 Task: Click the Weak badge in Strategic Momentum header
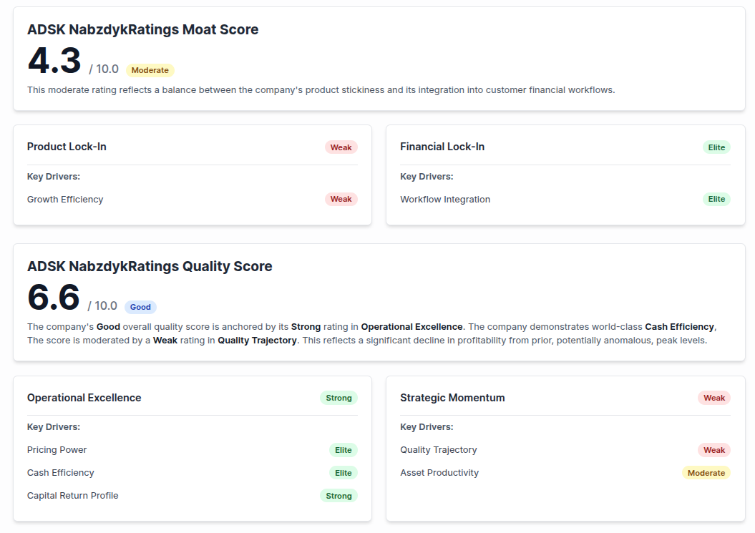click(714, 398)
